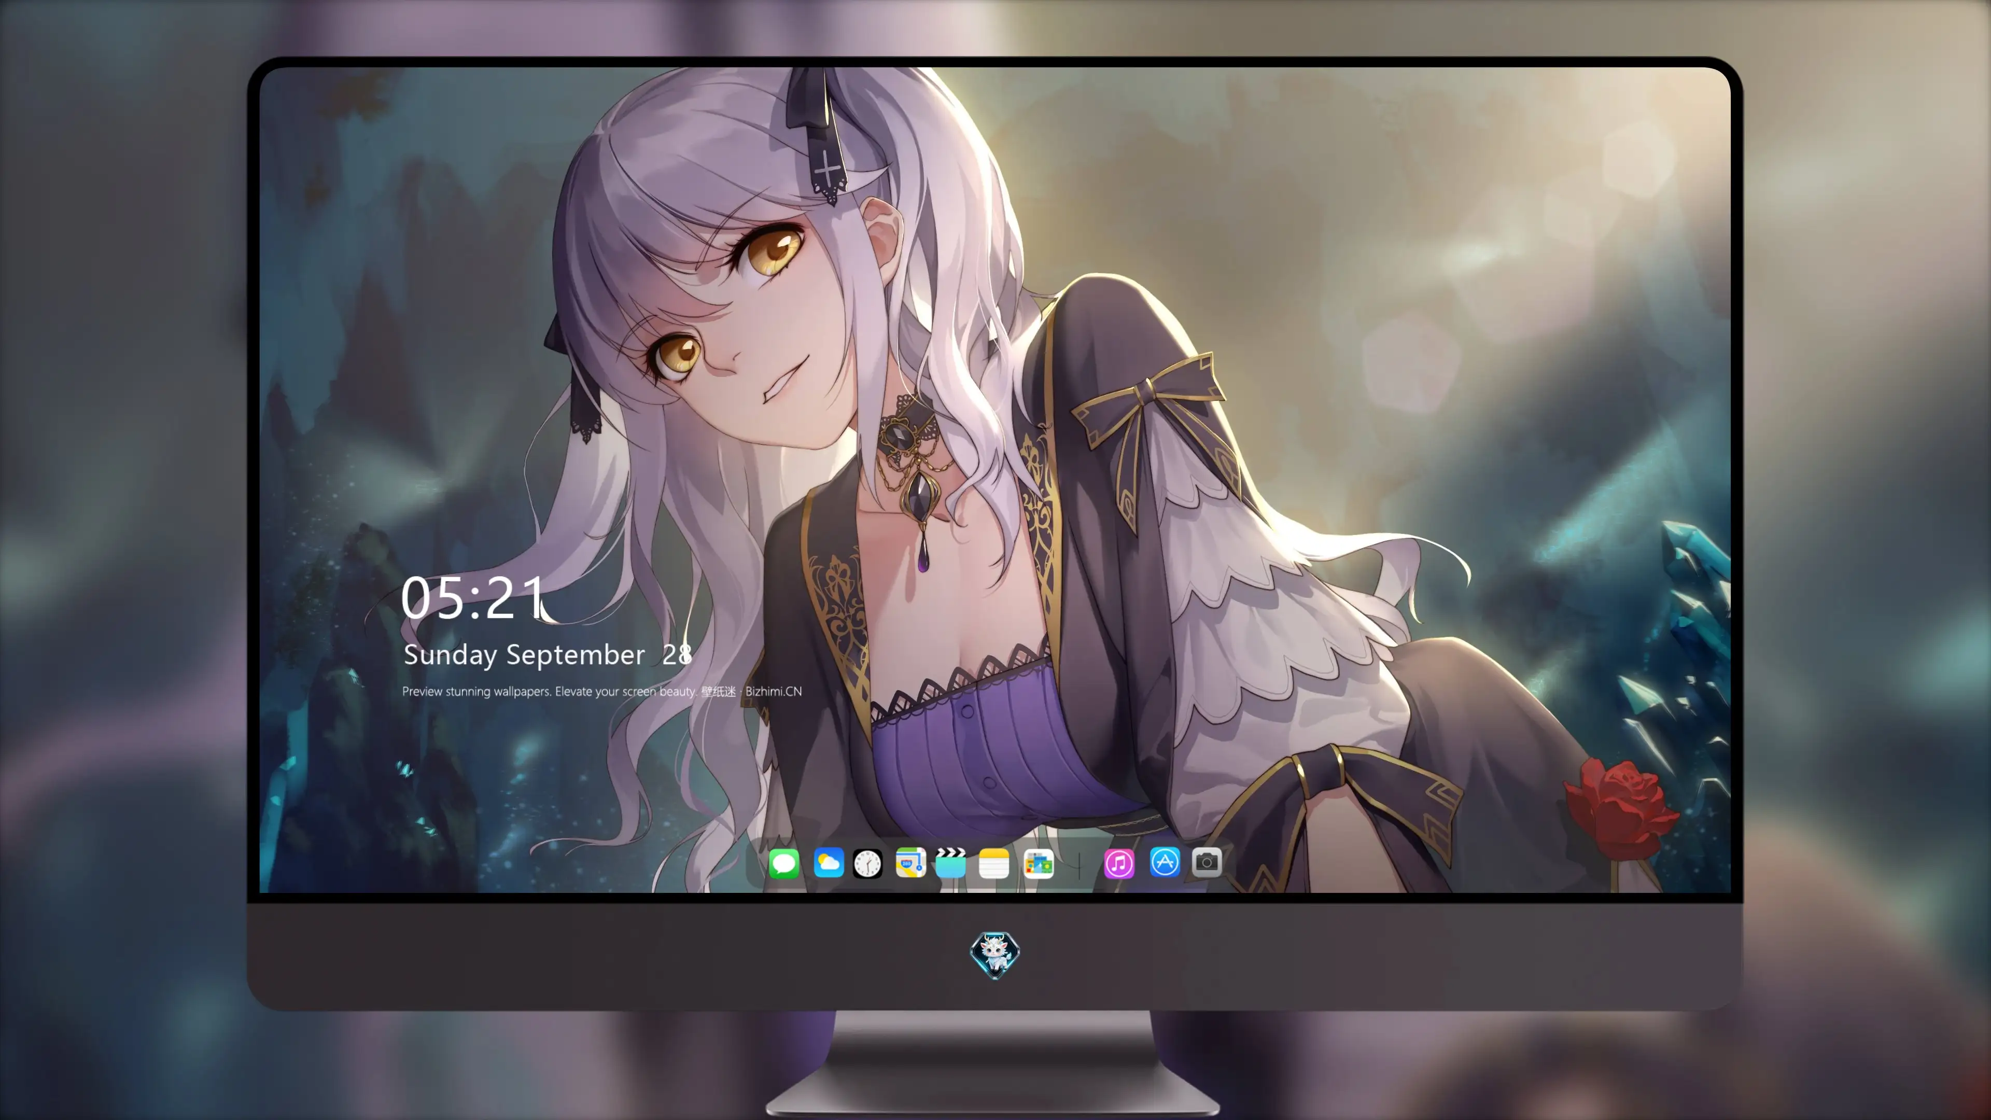Open the yellow Notes app in the dock
Image resolution: width=1991 pixels, height=1120 pixels.
[994, 863]
